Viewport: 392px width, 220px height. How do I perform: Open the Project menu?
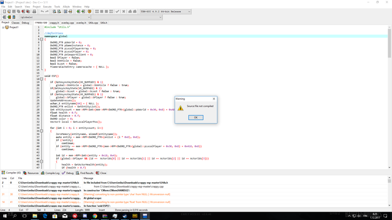[x=37, y=7]
